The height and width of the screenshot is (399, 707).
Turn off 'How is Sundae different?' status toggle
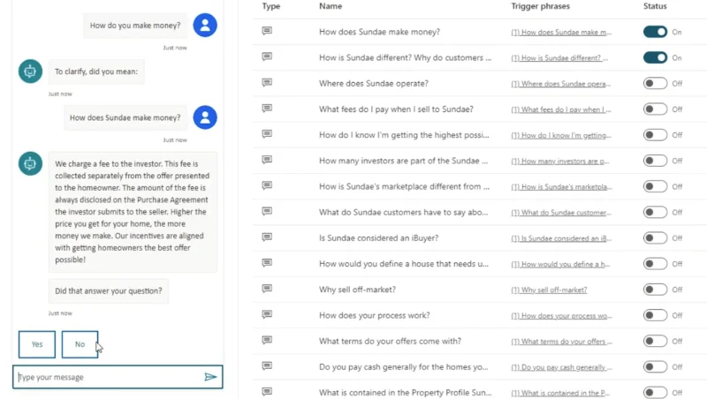point(655,57)
